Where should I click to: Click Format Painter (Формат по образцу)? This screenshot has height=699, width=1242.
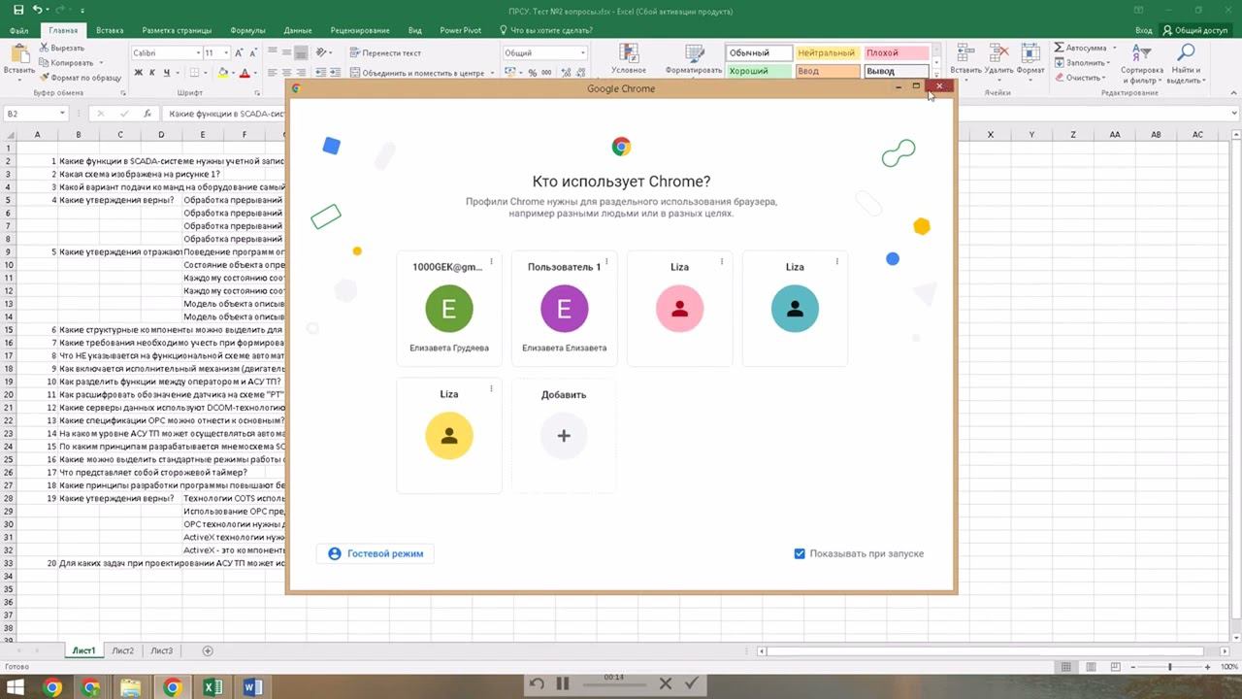(x=81, y=77)
